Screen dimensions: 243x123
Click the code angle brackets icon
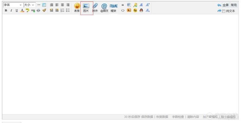(x=123, y=11)
